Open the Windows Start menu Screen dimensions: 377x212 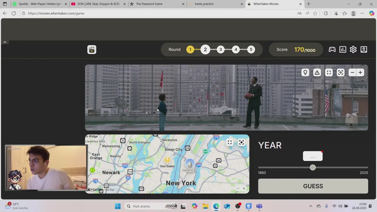(118, 206)
